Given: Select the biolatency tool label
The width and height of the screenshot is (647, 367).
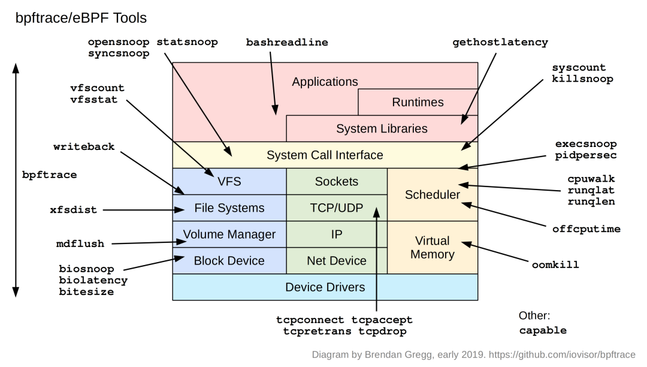Looking at the screenshot, I should [93, 279].
